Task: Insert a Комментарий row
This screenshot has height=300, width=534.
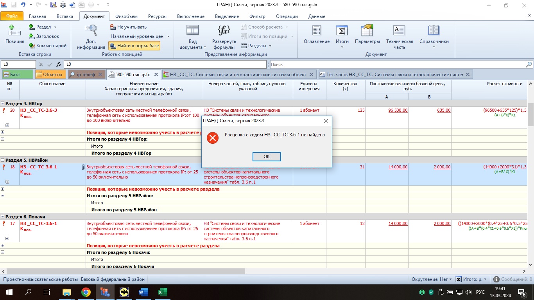Action: pyautogui.click(x=47, y=46)
